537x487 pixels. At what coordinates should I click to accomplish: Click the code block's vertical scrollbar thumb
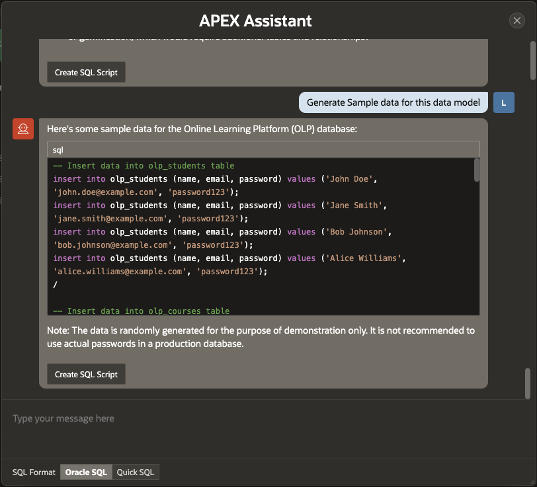point(477,170)
